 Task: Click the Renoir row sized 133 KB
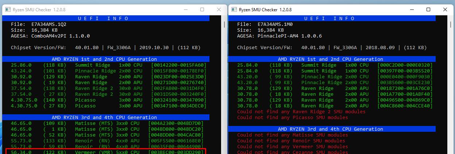(107, 141)
